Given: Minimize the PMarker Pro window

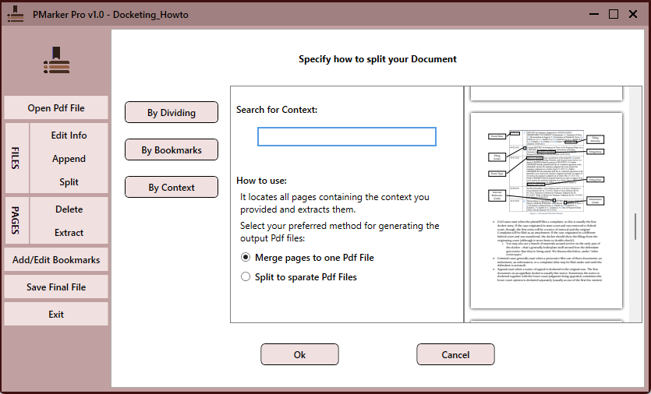Looking at the screenshot, I should click(594, 14).
